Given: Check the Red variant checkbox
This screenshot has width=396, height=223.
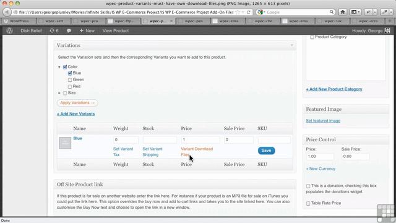Looking at the screenshot, I should point(70,87).
